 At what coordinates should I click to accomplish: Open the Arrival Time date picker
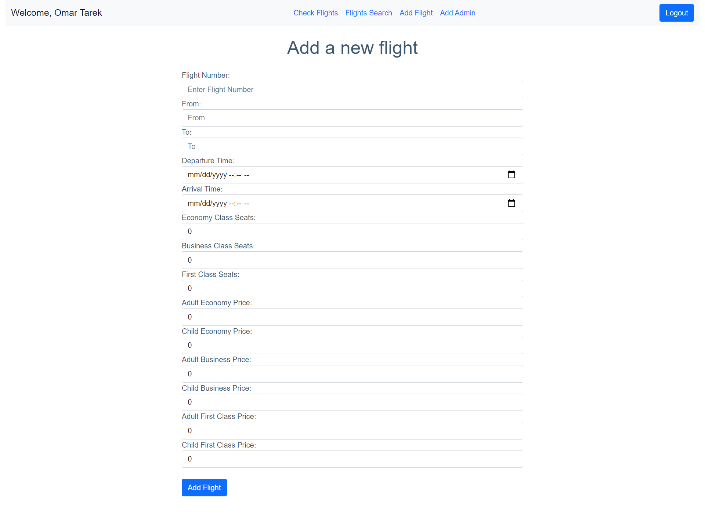[x=511, y=203]
